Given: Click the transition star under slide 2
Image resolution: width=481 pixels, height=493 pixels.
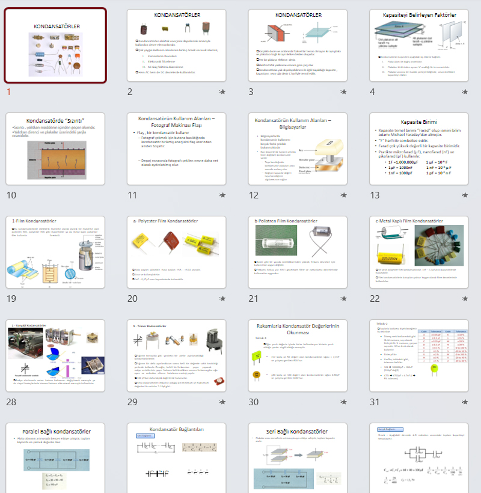Looking at the screenshot, I should pyautogui.click(x=222, y=92).
